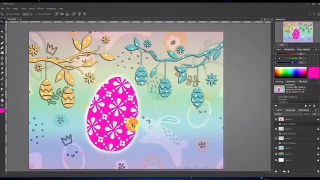Toggle the Show Bounds checkbox

(36, 14)
